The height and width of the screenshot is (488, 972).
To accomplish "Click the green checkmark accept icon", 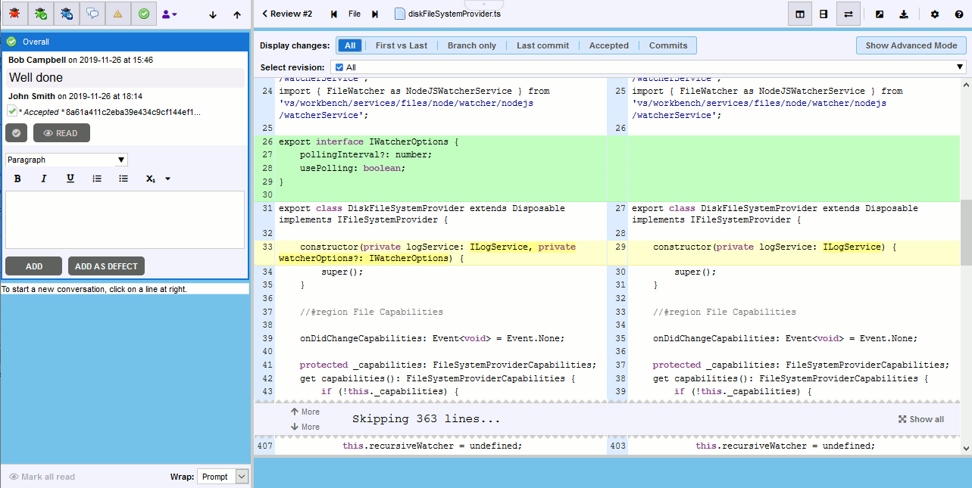I will [143, 14].
